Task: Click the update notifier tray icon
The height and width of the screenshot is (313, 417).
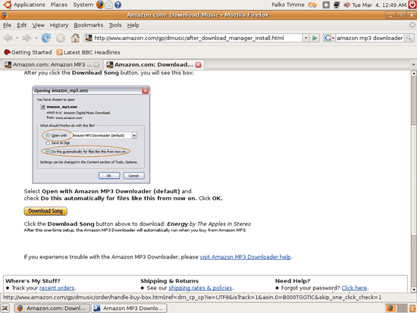Action: click(326, 5)
